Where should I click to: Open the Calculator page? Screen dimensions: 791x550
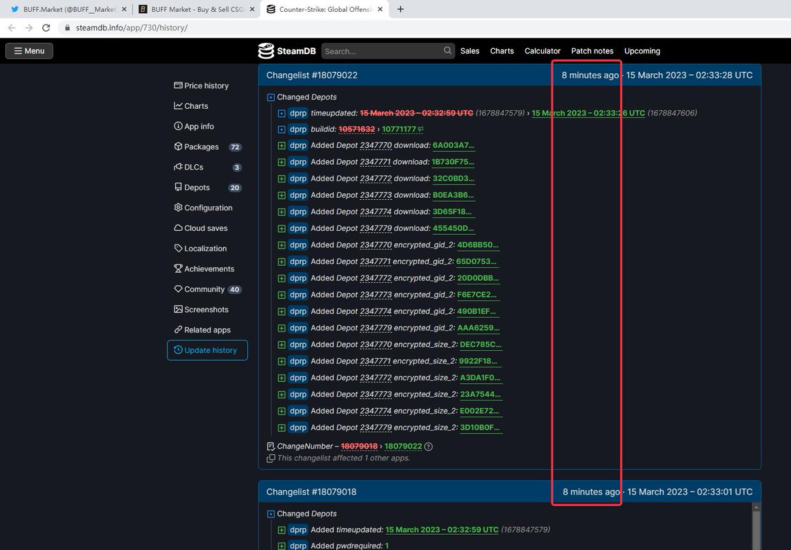542,51
